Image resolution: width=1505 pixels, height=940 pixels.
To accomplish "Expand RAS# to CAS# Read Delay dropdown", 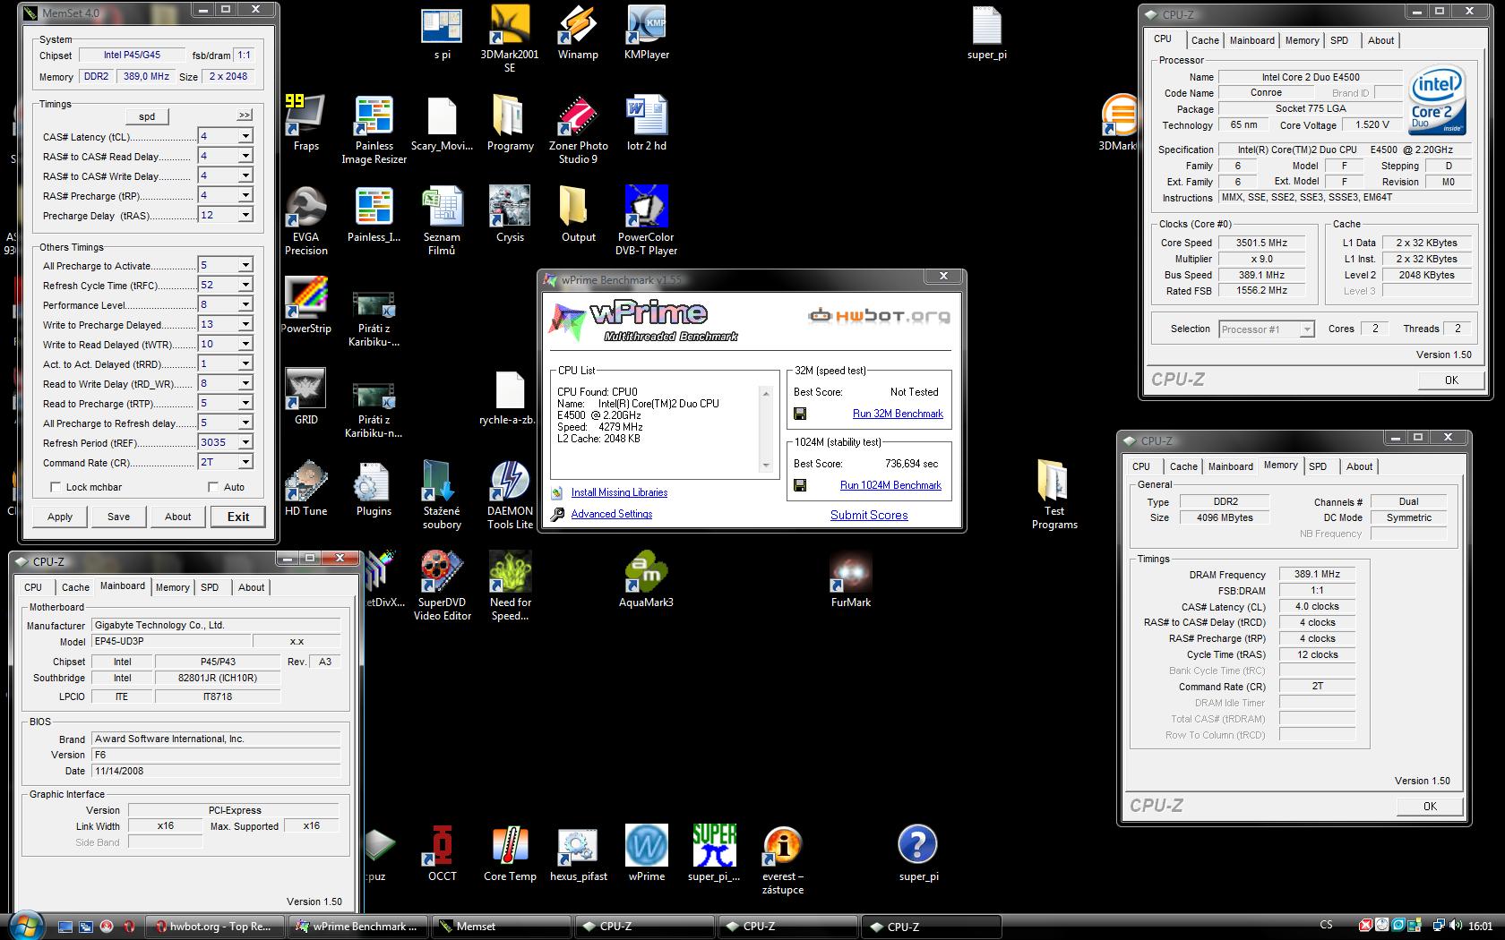I will click(x=245, y=156).
